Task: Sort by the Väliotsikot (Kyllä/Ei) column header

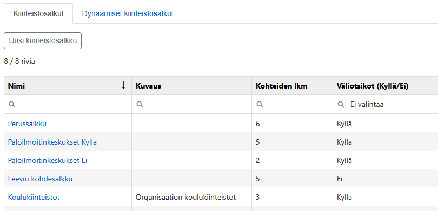Action: coord(373,86)
